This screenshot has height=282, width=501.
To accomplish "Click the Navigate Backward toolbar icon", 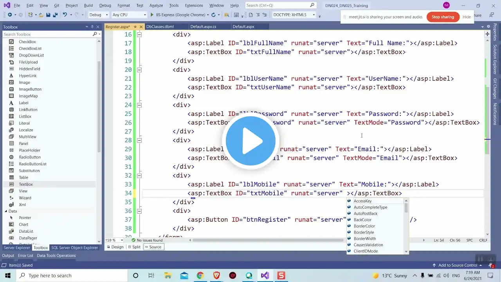I will pyautogui.click(x=9, y=15).
